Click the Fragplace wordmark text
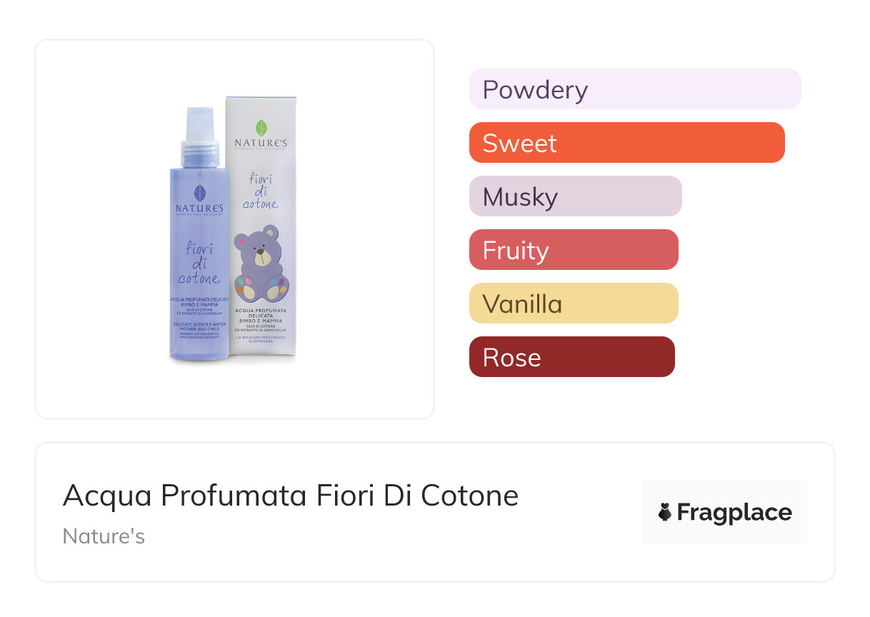The image size is (870, 617). point(734,512)
